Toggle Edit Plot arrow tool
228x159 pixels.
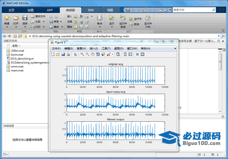[x=75, y=54]
